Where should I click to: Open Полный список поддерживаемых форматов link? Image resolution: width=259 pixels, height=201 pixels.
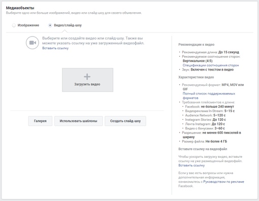(209, 95)
